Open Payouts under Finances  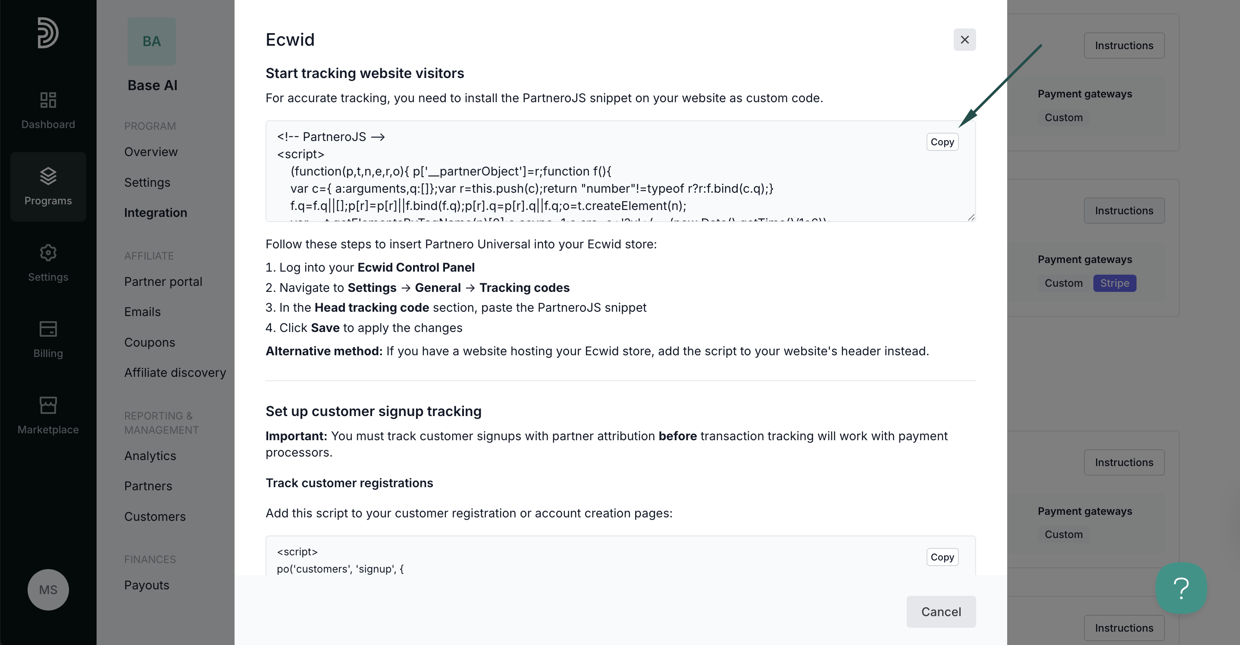[x=147, y=586]
